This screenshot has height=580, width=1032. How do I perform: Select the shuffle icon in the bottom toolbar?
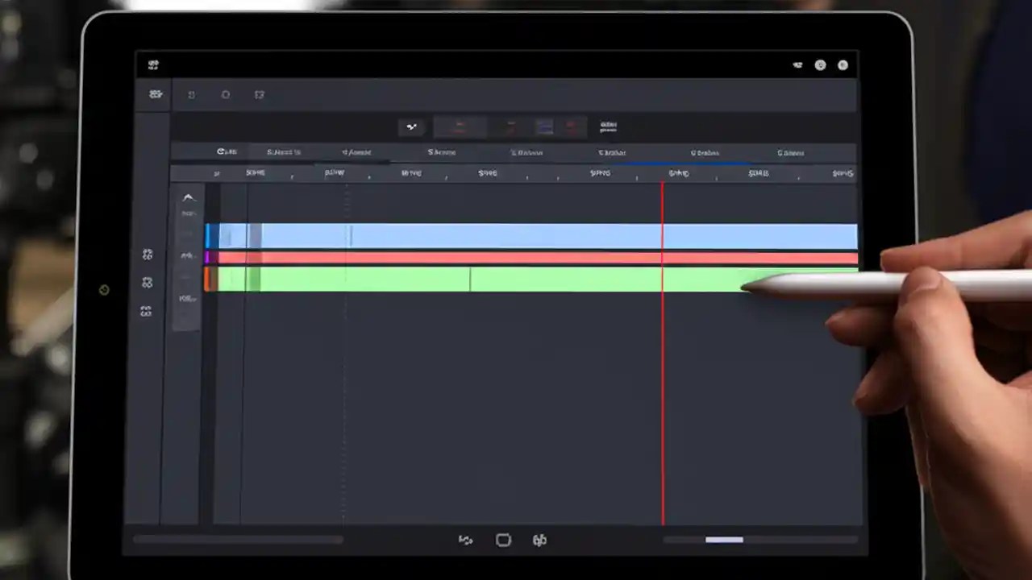point(466,540)
